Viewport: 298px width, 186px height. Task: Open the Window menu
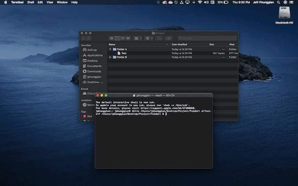[x=62, y=2]
